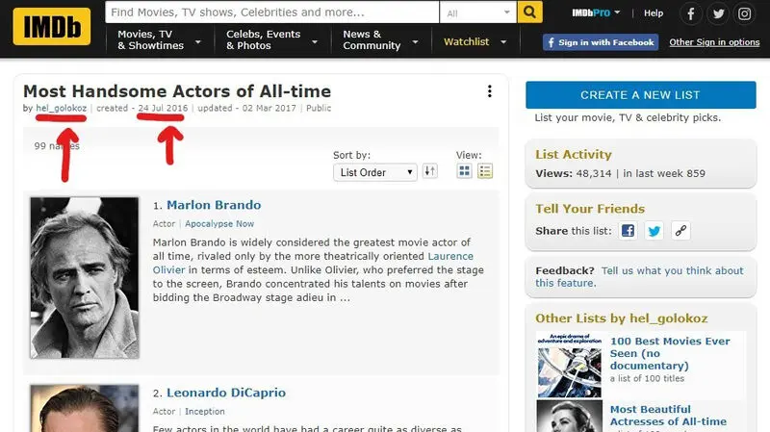The height and width of the screenshot is (432, 770).
Task: Click the Most Beautiful Actresses list thumbnail
Action: point(569,417)
